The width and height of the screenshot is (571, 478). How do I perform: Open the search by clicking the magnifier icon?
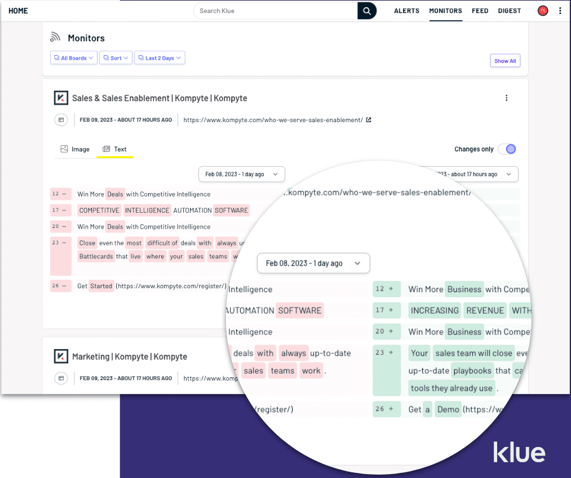pyautogui.click(x=366, y=10)
